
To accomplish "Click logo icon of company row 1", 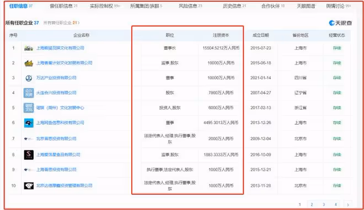I will [29, 49].
